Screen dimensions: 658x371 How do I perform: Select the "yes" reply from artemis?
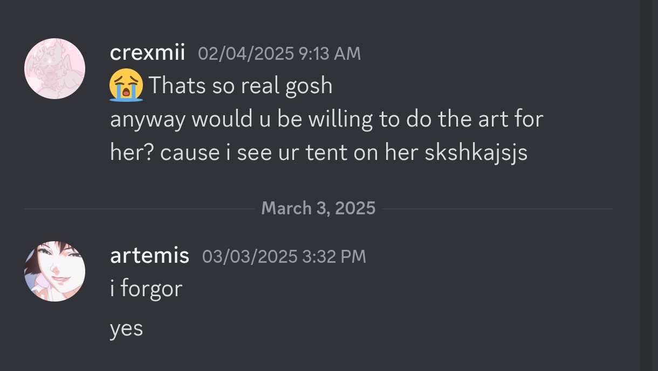pos(126,328)
